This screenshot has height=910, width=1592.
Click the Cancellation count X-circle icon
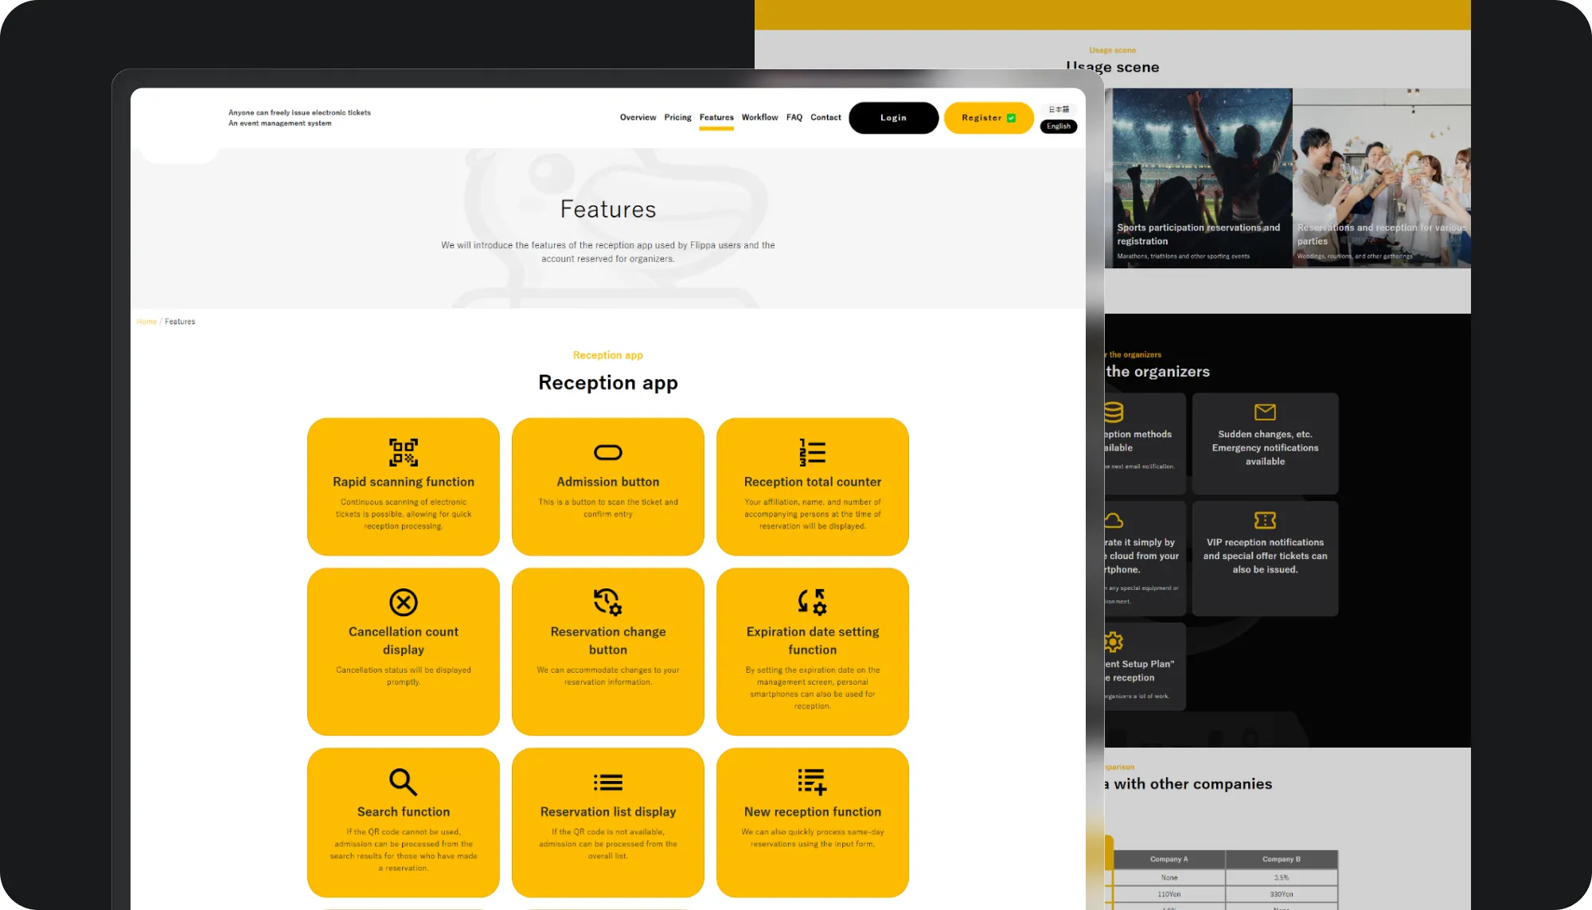[404, 602]
